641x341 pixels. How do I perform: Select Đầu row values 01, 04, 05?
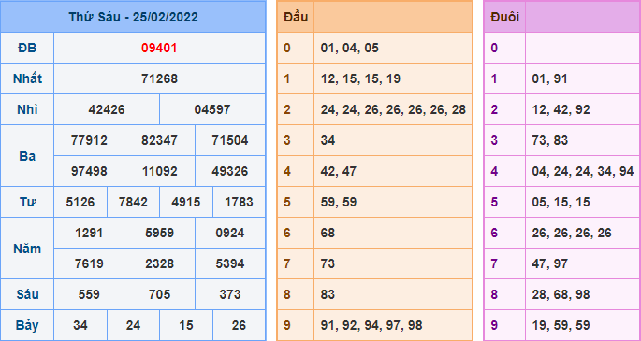tap(350, 49)
